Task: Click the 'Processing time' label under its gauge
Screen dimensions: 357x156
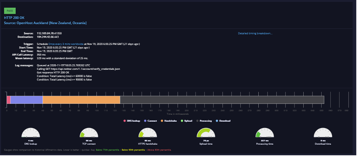Action: pyautogui.click(x=265, y=144)
